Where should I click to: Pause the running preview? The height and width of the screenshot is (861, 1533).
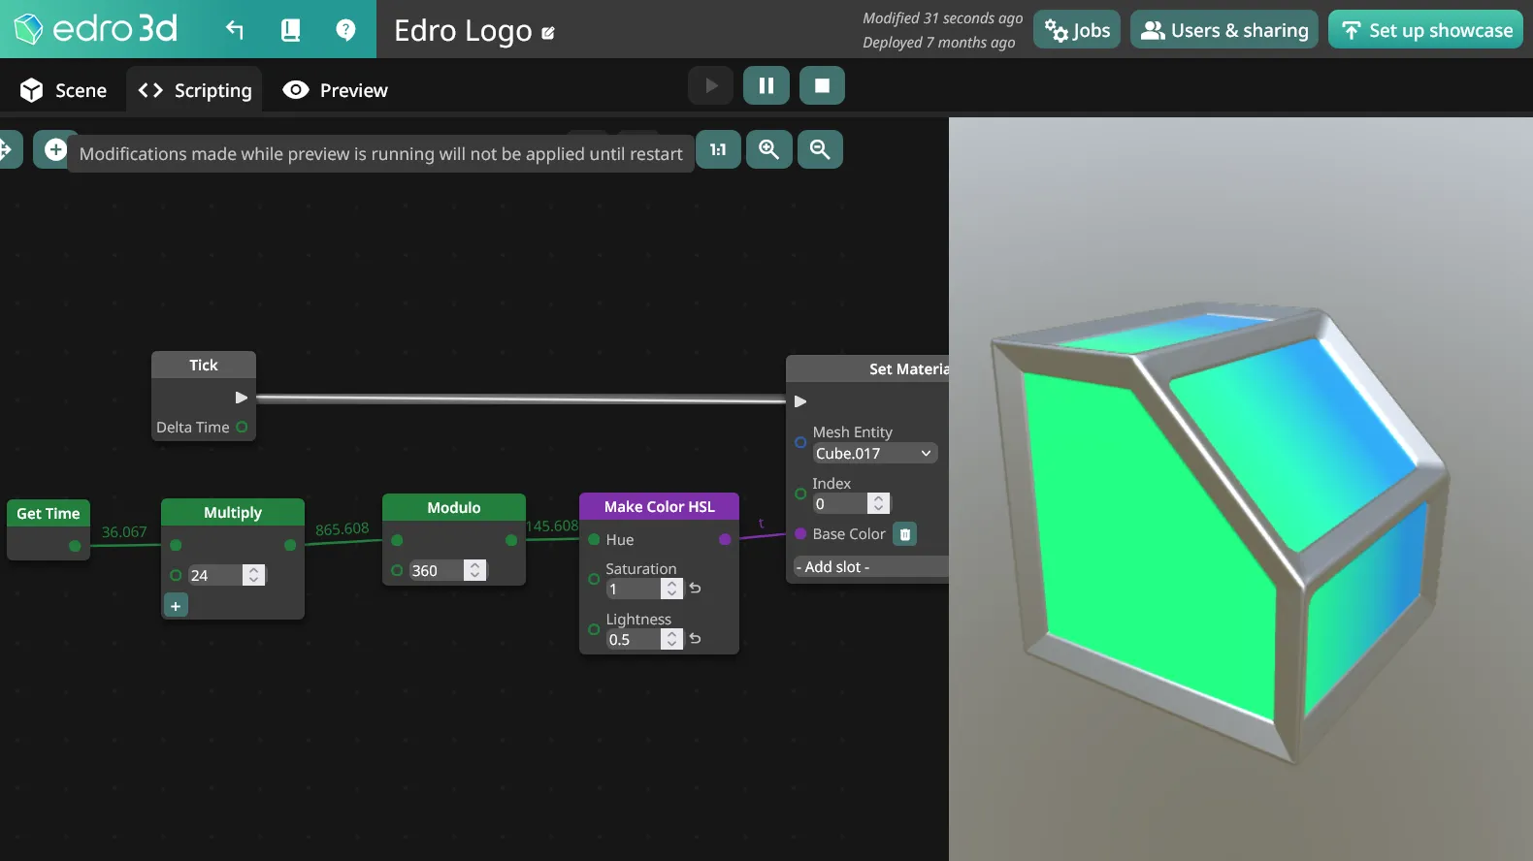click(x=766, y=85)
